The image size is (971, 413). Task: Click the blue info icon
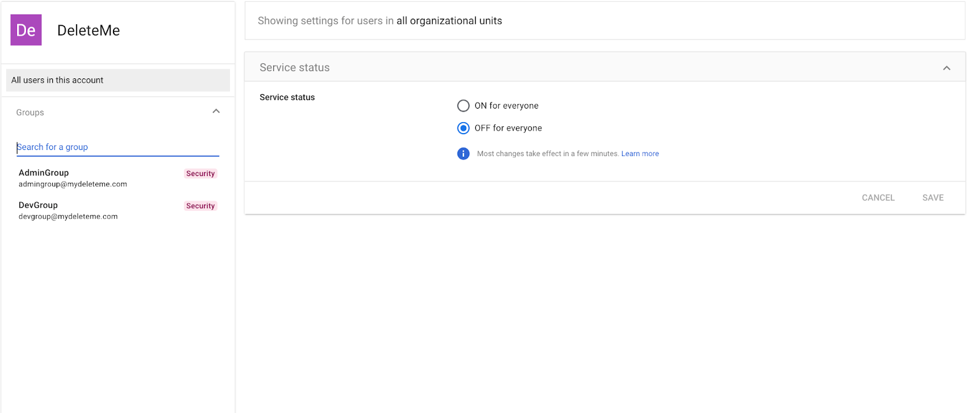pos(463,154)
